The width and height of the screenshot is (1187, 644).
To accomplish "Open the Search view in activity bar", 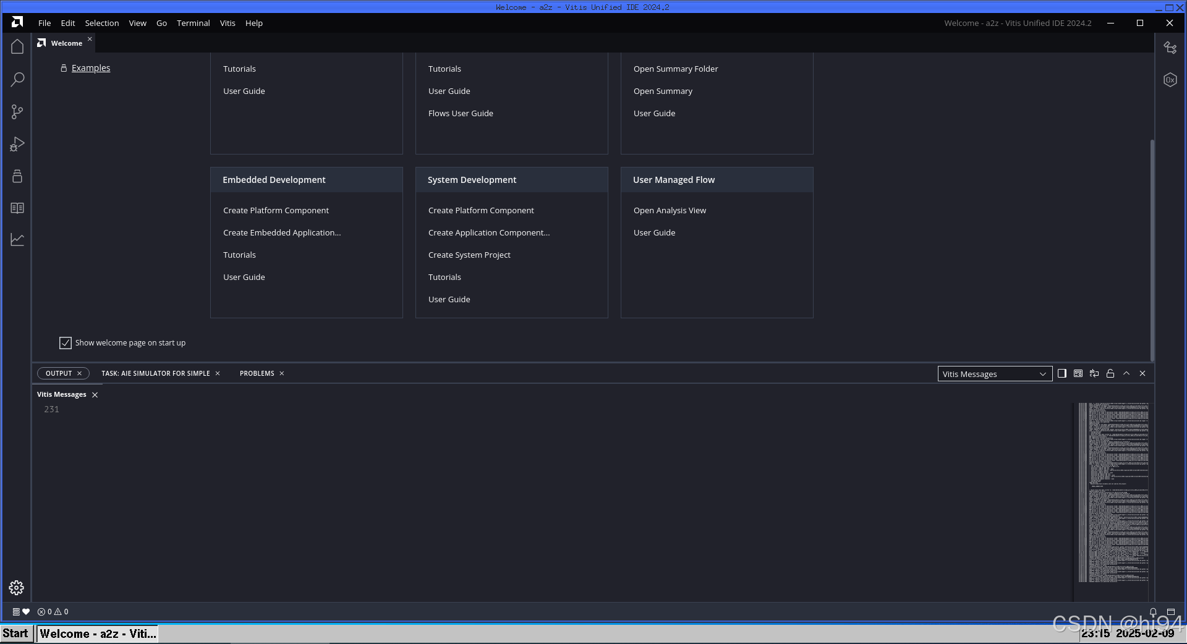I will (17, 79).
